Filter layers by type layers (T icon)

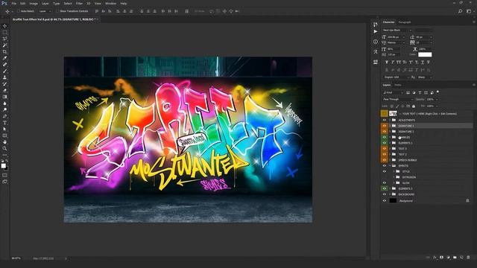[x=420, y=92]
